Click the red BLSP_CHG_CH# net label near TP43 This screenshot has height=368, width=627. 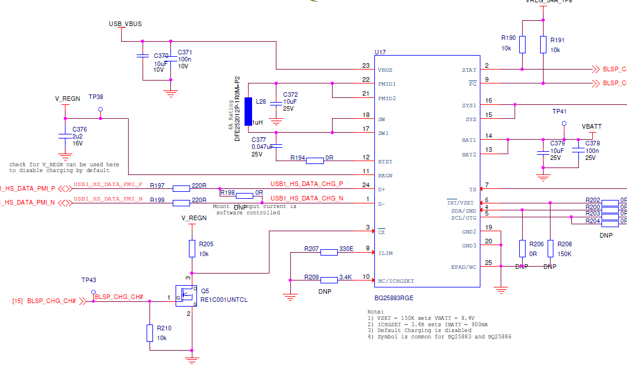(x=119, y=297)
